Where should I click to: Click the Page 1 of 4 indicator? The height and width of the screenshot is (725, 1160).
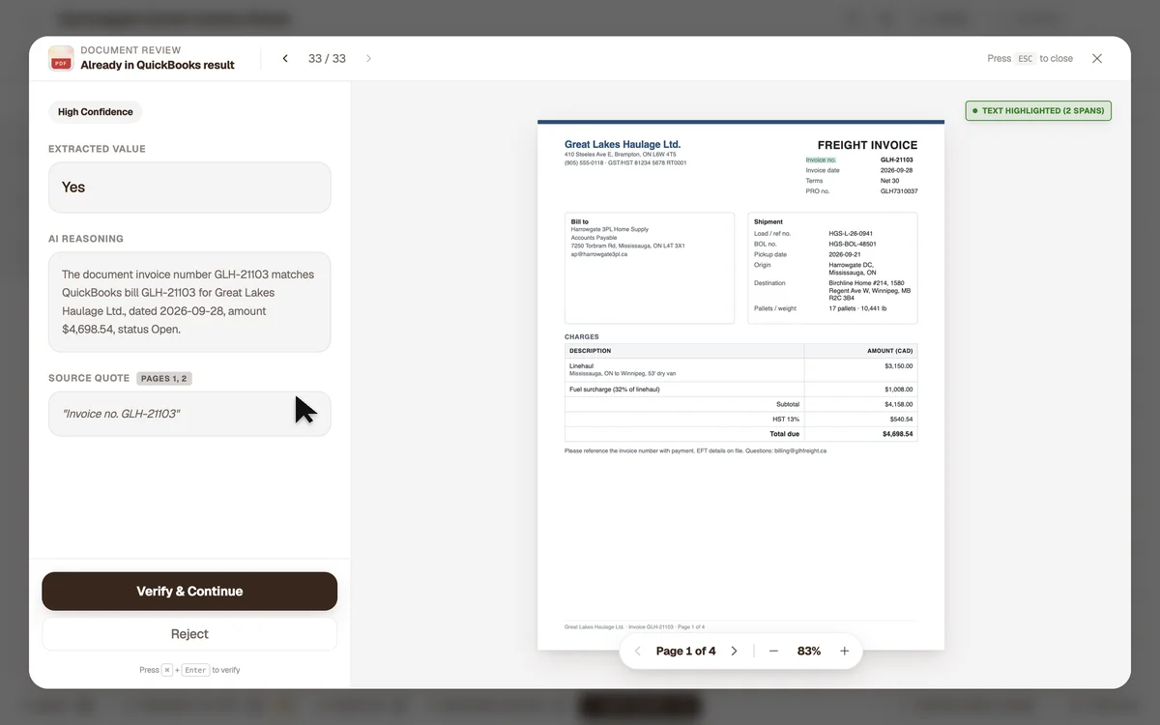tap(686, 652)
